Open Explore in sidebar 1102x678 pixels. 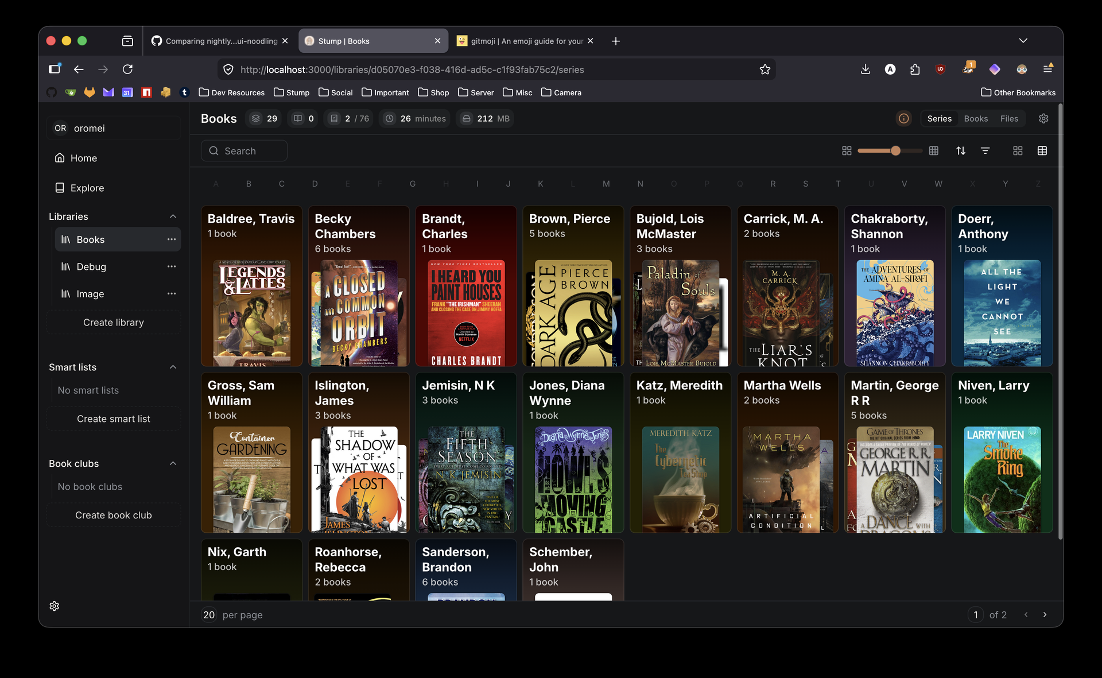point(114,188)
